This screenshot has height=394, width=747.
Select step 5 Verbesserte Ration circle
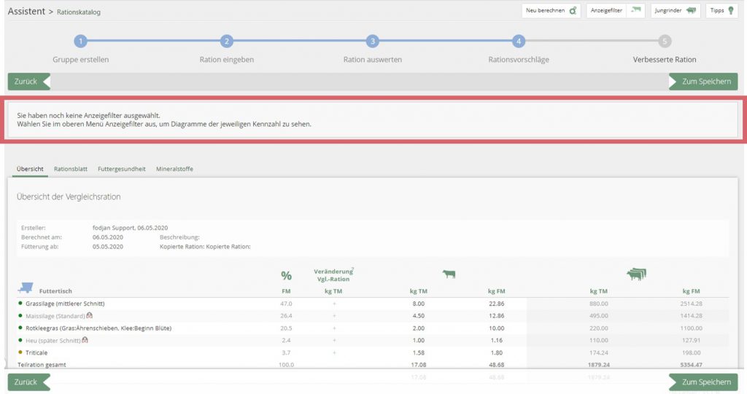tap(665, 42)
